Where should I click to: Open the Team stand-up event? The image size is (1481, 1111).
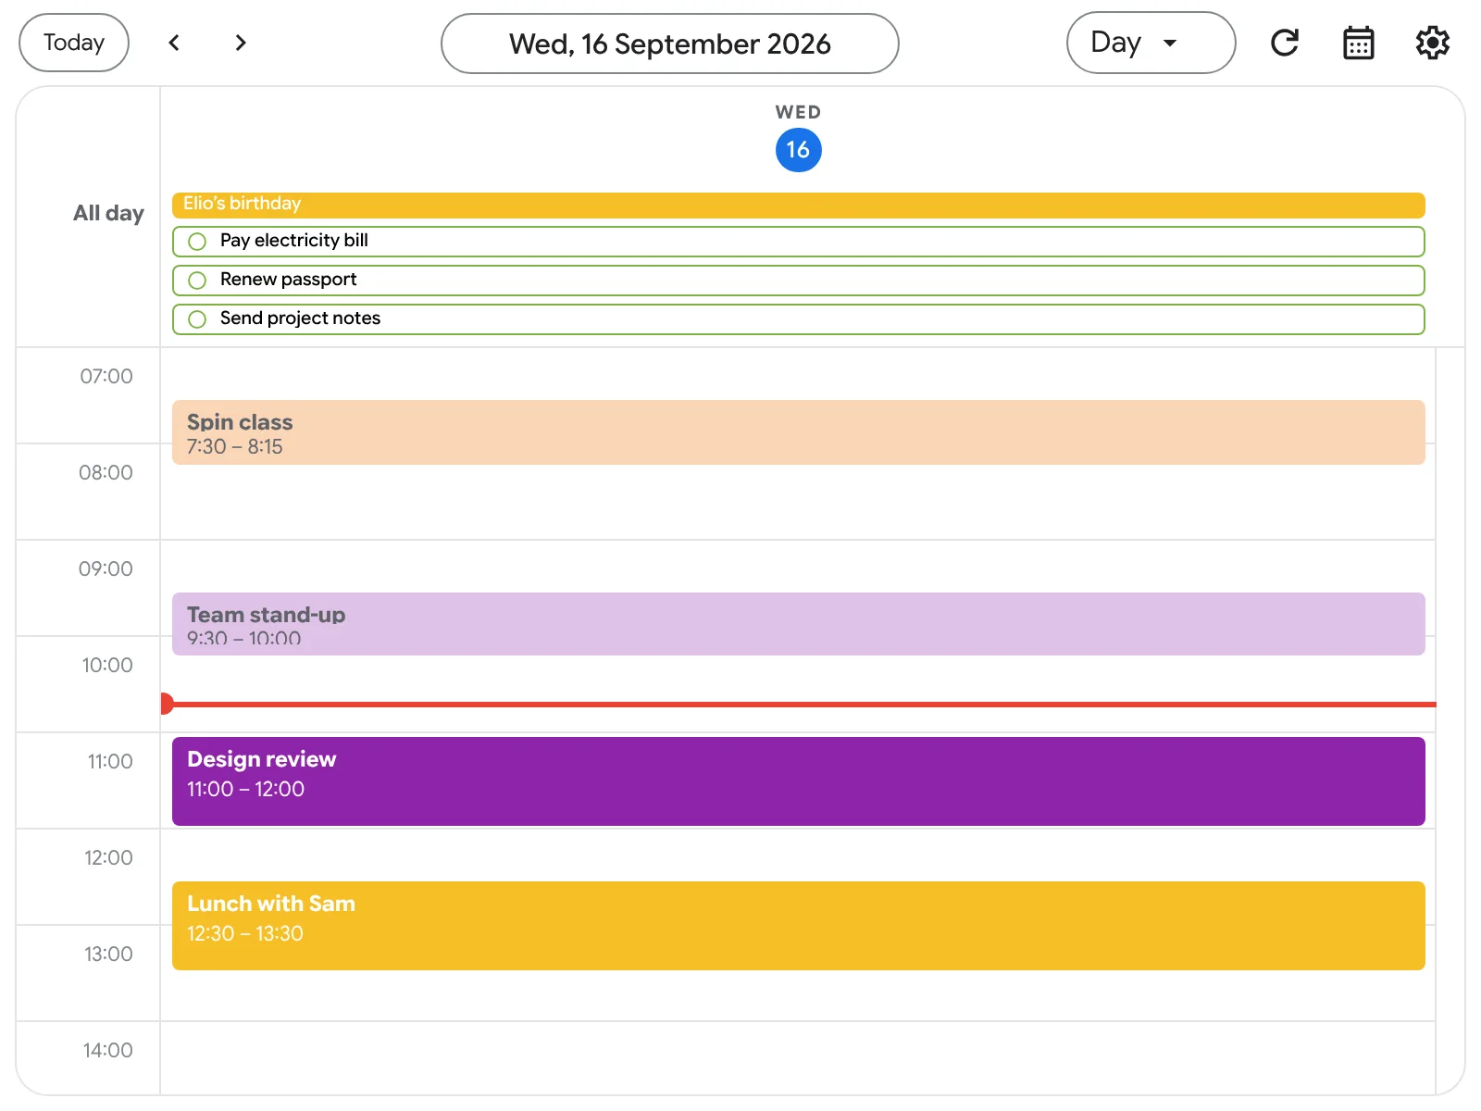799,624
